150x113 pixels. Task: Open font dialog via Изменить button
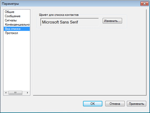112,21
